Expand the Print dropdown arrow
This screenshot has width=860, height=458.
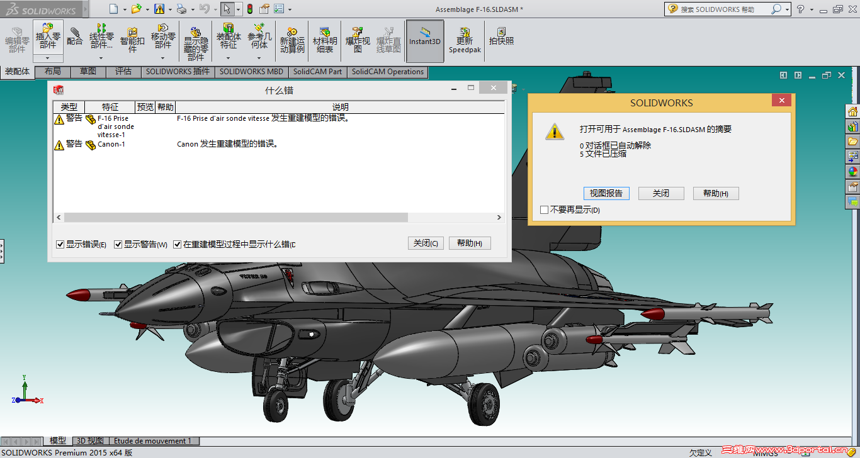coord(192,9)
